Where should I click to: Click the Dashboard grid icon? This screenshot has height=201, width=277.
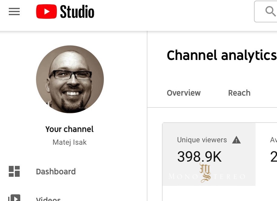click(14, 171)
